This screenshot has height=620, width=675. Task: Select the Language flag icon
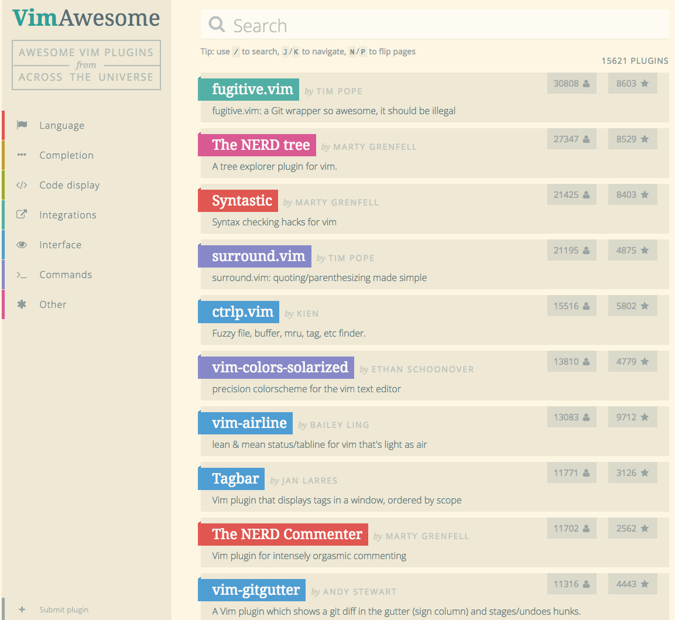coord(22,125)
